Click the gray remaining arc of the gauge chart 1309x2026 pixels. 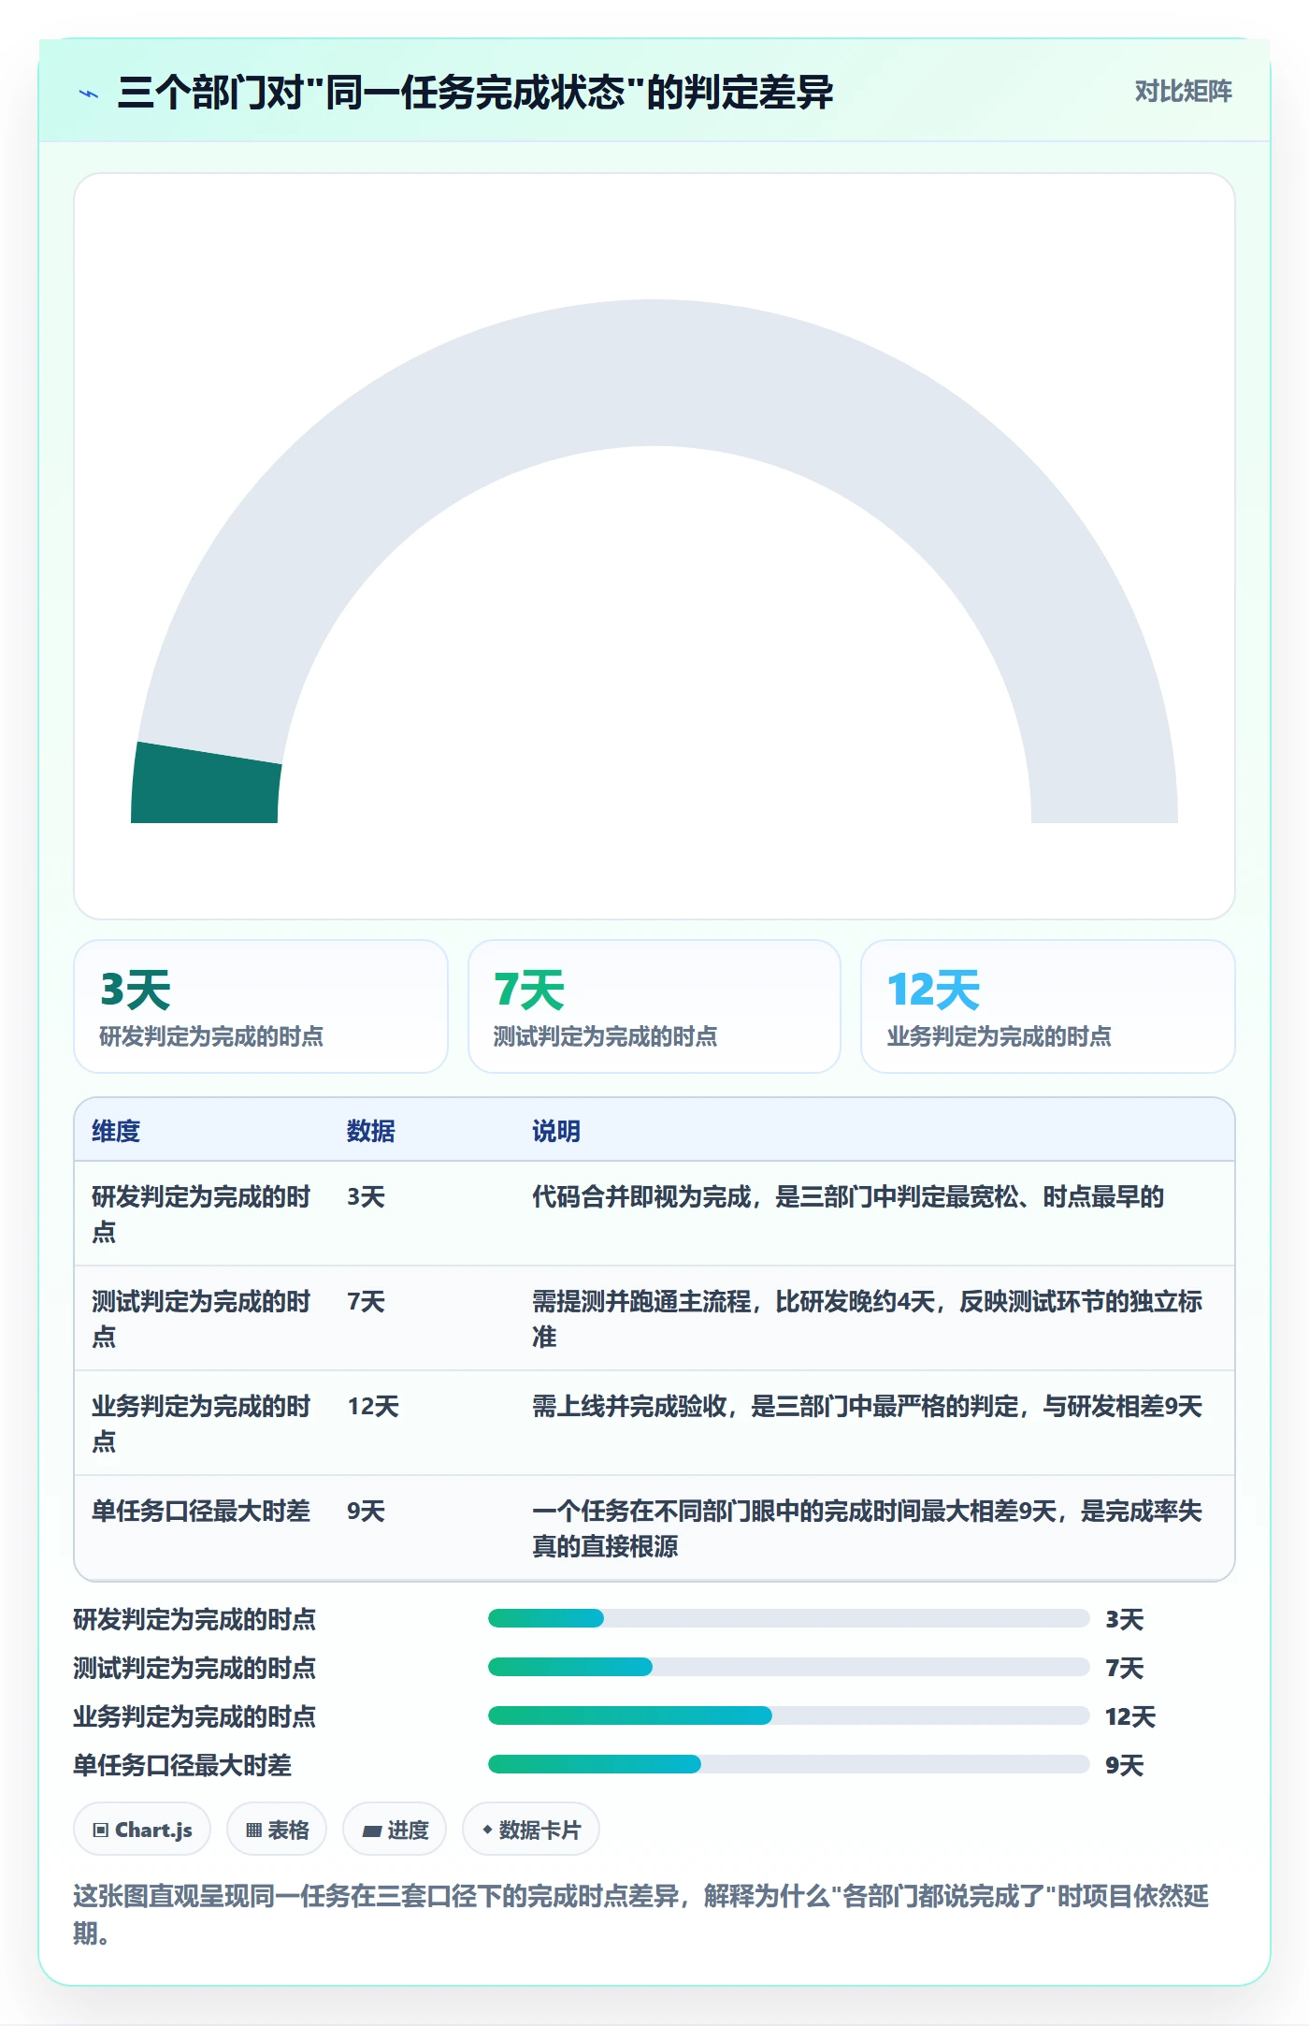coord(654,373)
